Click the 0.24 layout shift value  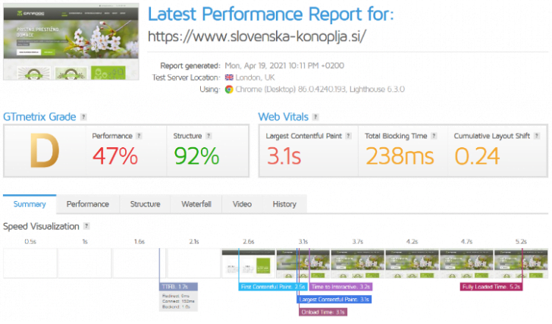[x=477, y=156]
